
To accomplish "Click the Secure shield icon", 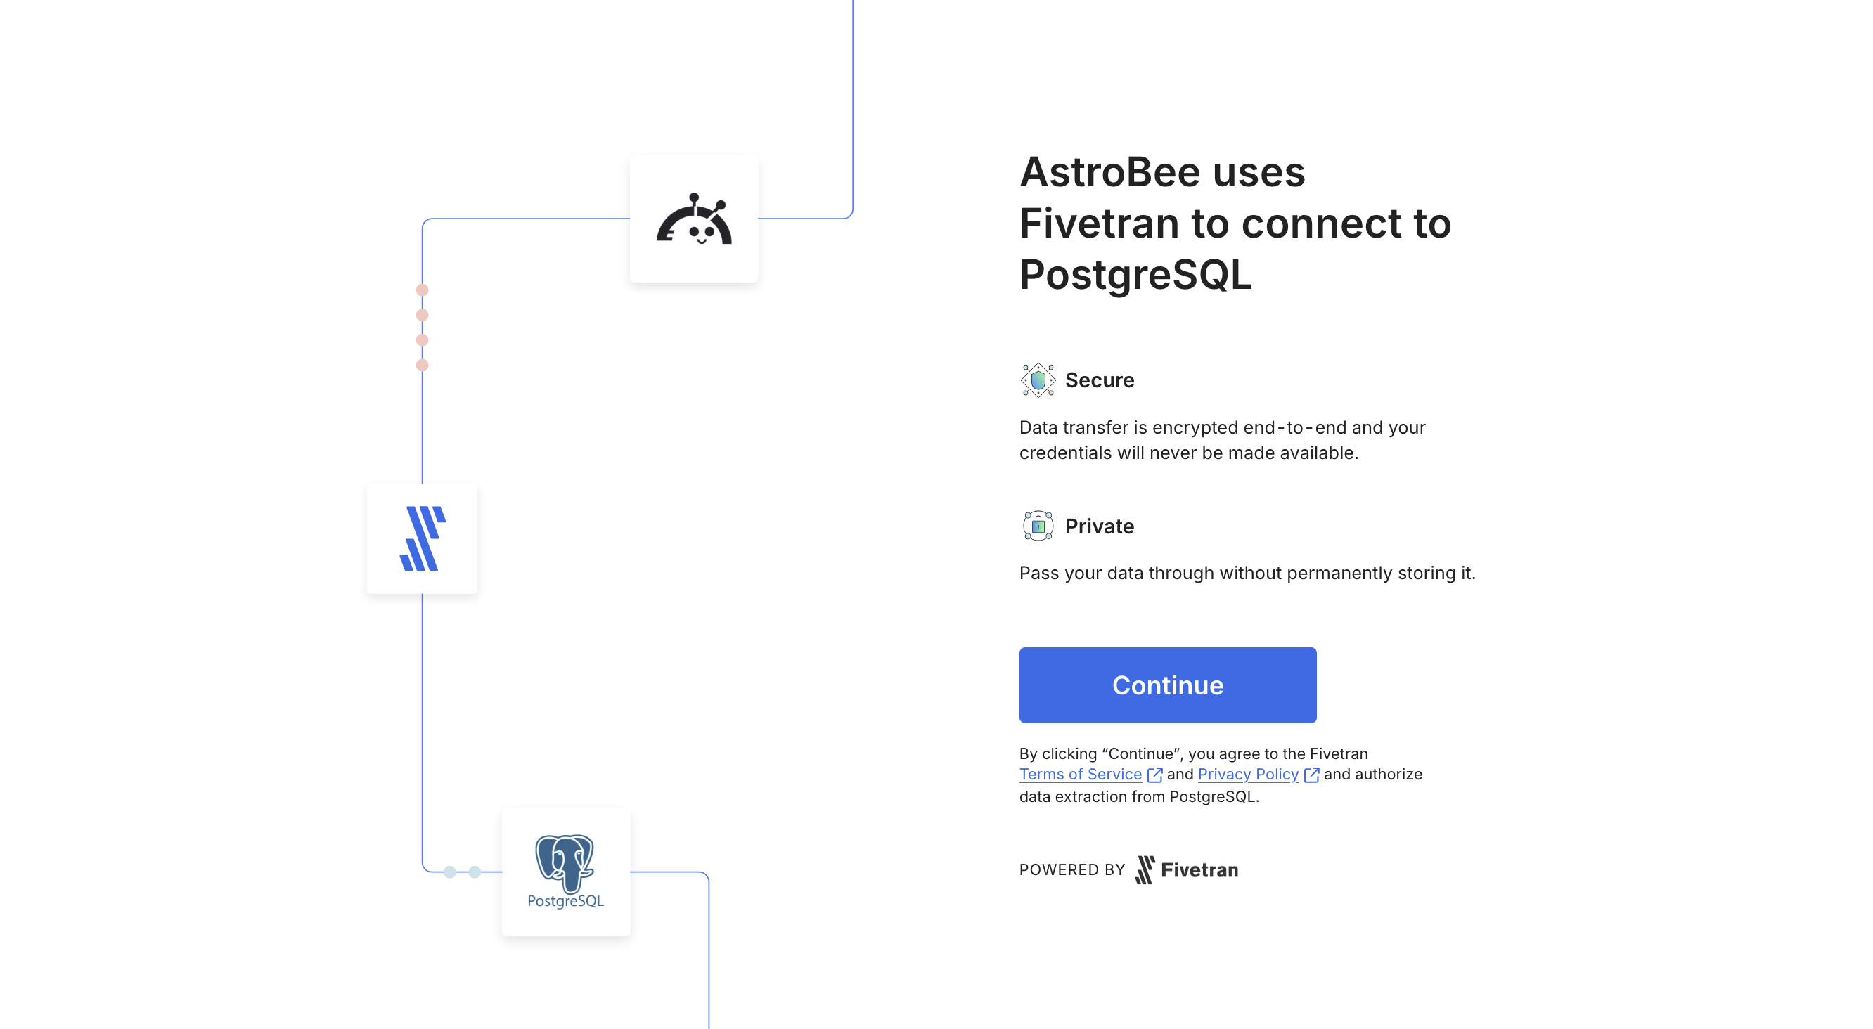I will coord(1038,380).
